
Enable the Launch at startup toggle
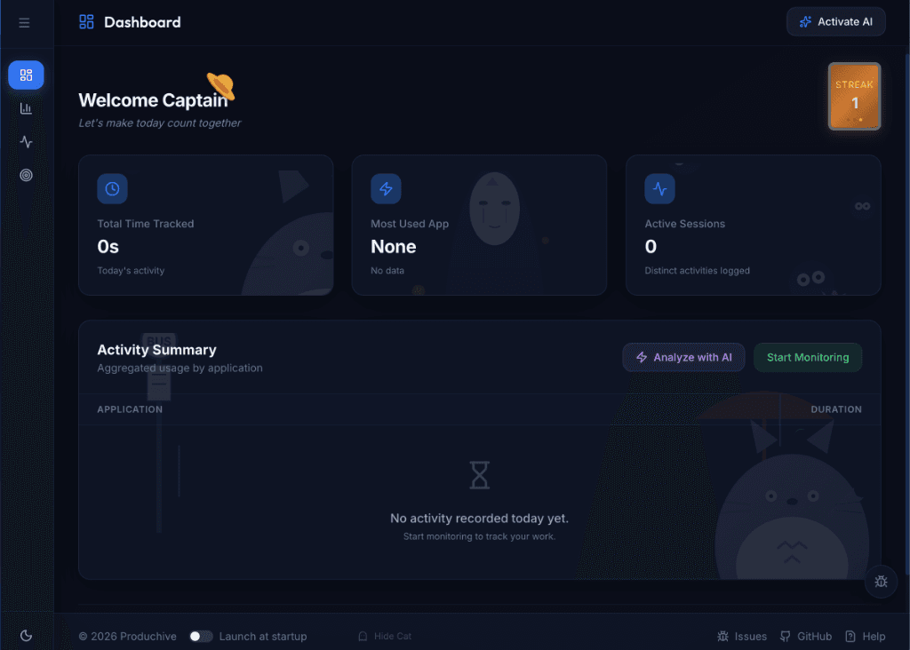(201, 636)
